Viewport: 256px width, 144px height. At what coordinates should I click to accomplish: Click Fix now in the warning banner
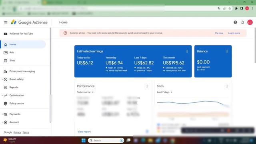[x=219, y=33]
